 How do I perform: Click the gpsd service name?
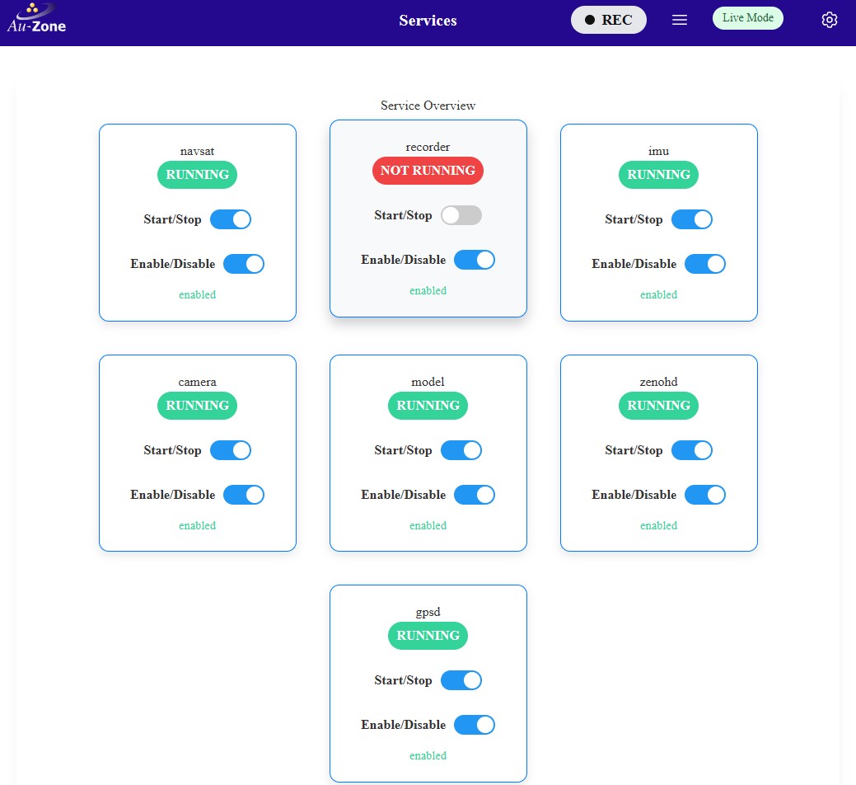(428, 613)
